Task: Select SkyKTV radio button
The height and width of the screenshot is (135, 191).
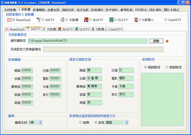Action: click(x=90, y=20)
